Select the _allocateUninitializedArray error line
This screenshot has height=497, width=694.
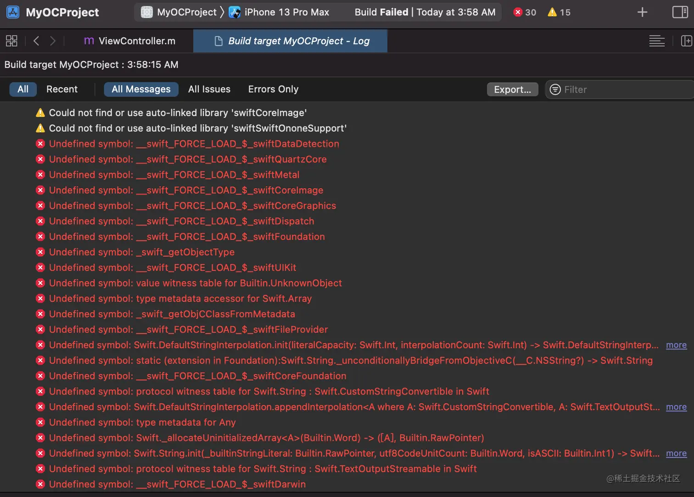(267, 438)
